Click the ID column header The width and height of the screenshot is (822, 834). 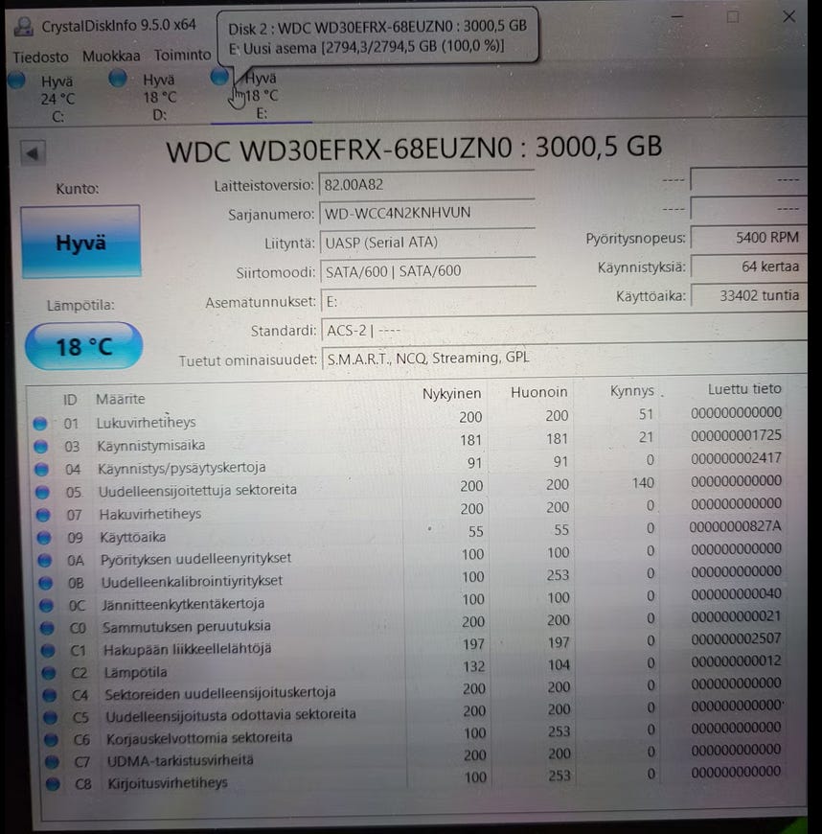(x=70, y=400)
